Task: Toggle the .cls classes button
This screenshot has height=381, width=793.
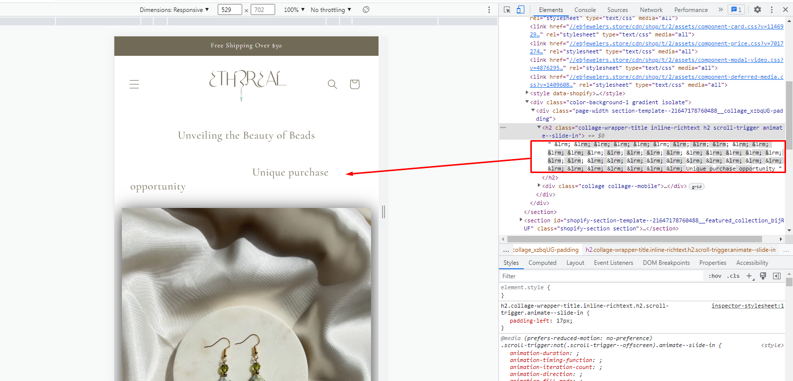Action: (x=733, y=276)
